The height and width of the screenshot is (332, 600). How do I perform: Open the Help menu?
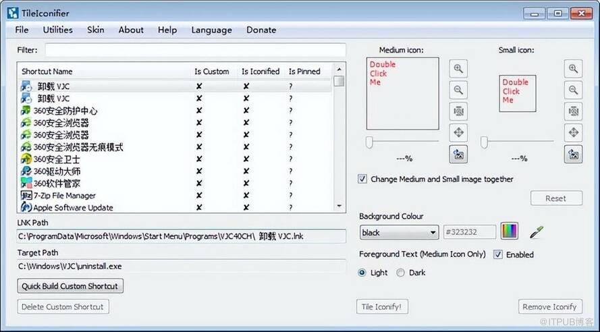click(x=167, y=30)
